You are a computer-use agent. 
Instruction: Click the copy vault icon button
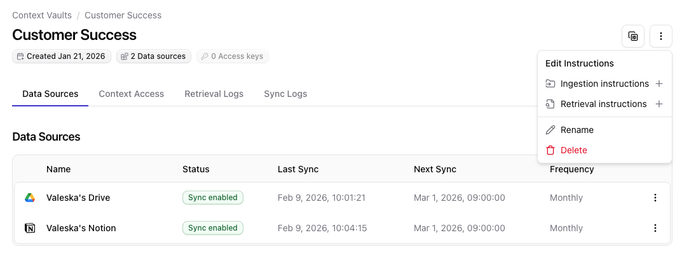tap(633, 36)
